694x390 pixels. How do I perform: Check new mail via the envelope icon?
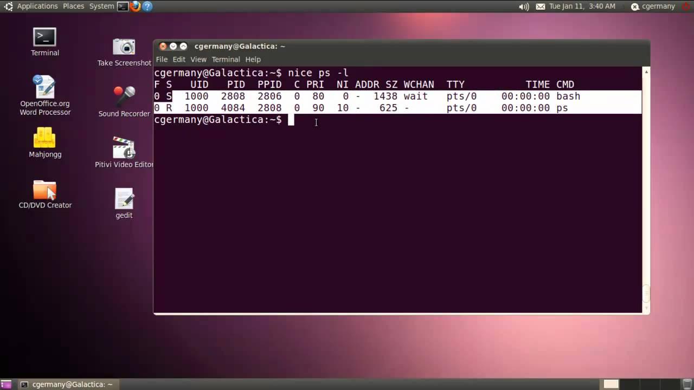point(539,6)
